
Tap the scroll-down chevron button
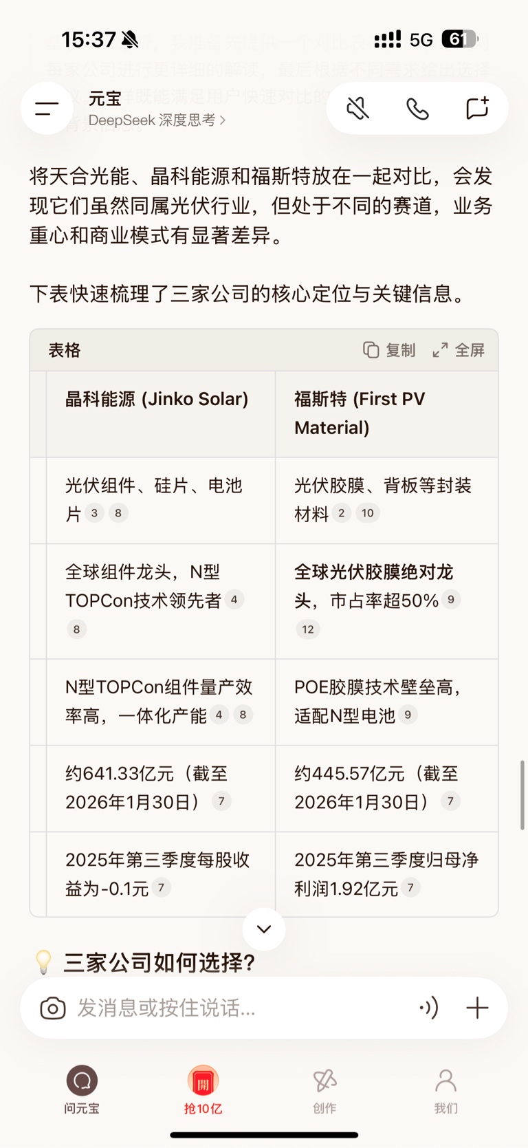point(264,929)
